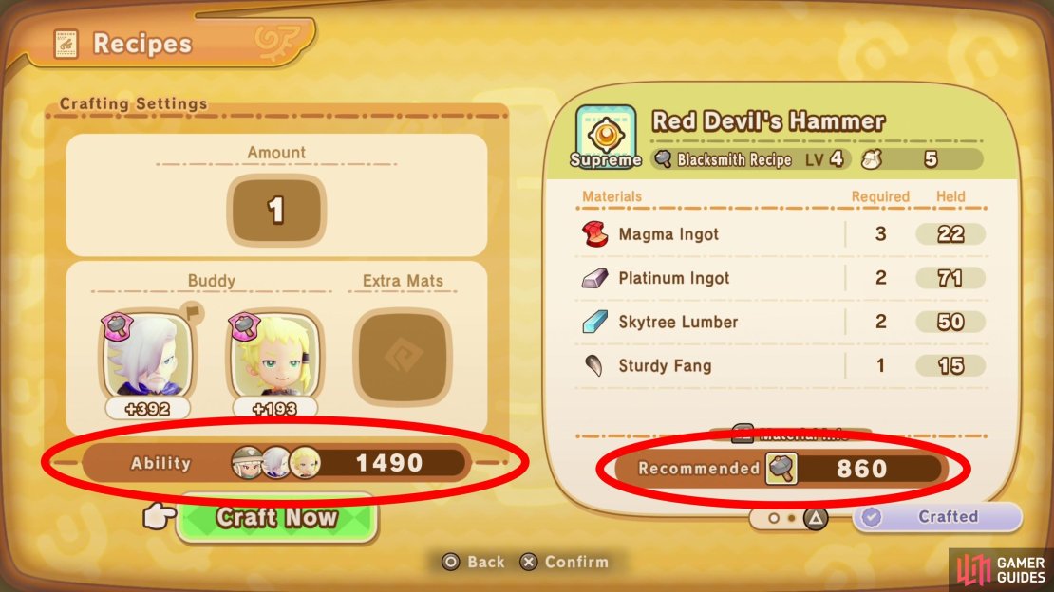The image size is (1054, 592).
Task: Click the Amount value box showing 1
Action: point(276,210)
